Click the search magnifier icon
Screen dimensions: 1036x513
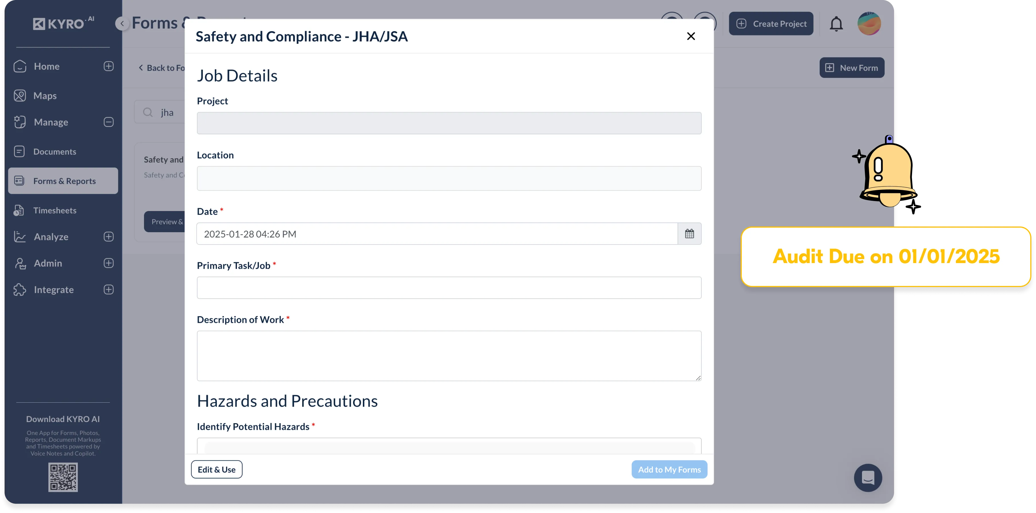(148, 112)
